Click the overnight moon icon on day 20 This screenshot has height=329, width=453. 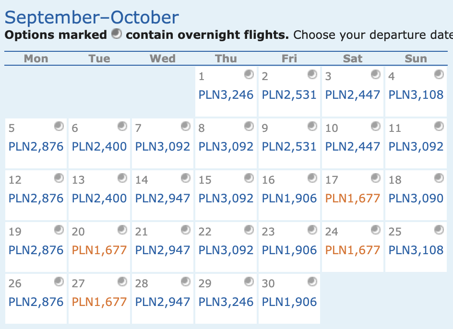point(122,230)
